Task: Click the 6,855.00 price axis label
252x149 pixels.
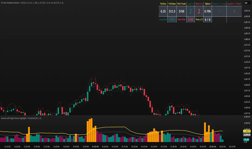Action: [x=247, y=96]
